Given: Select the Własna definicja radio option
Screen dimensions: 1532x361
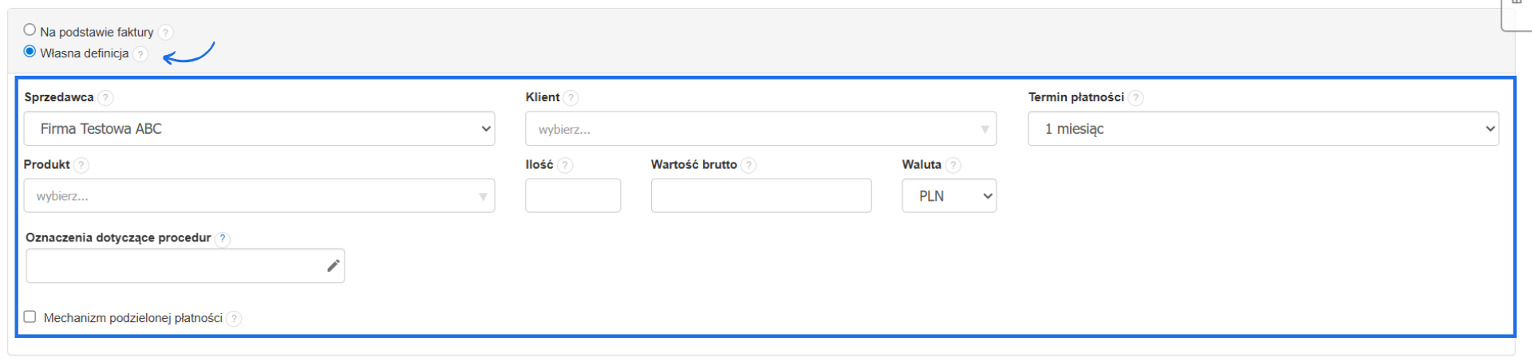Looking at the screenshot, I should pos(30,52).
